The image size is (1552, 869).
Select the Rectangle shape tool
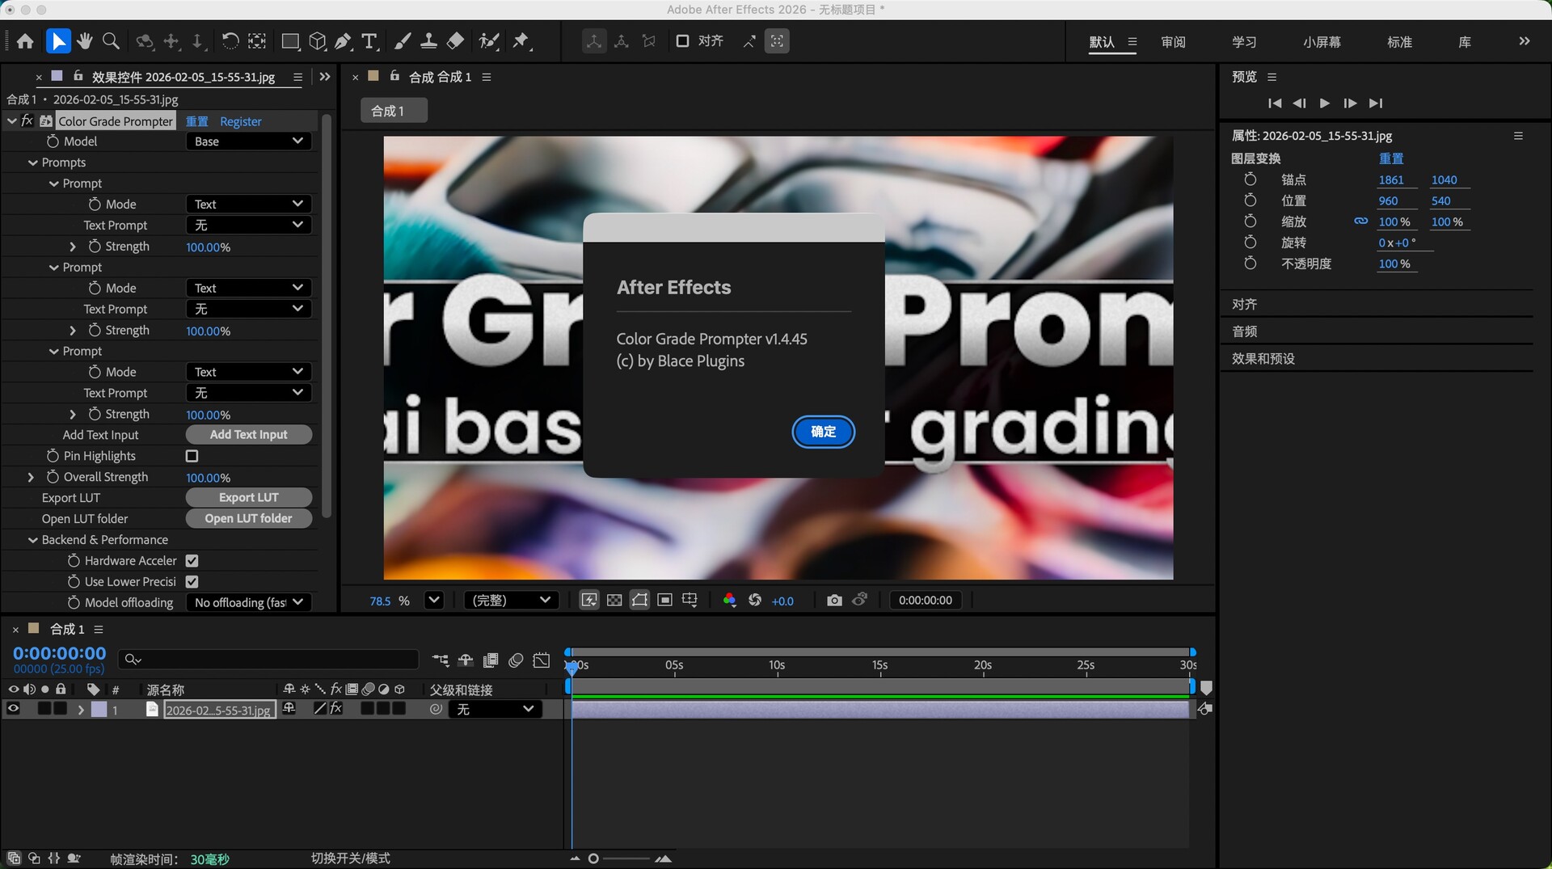click(289, 41)
